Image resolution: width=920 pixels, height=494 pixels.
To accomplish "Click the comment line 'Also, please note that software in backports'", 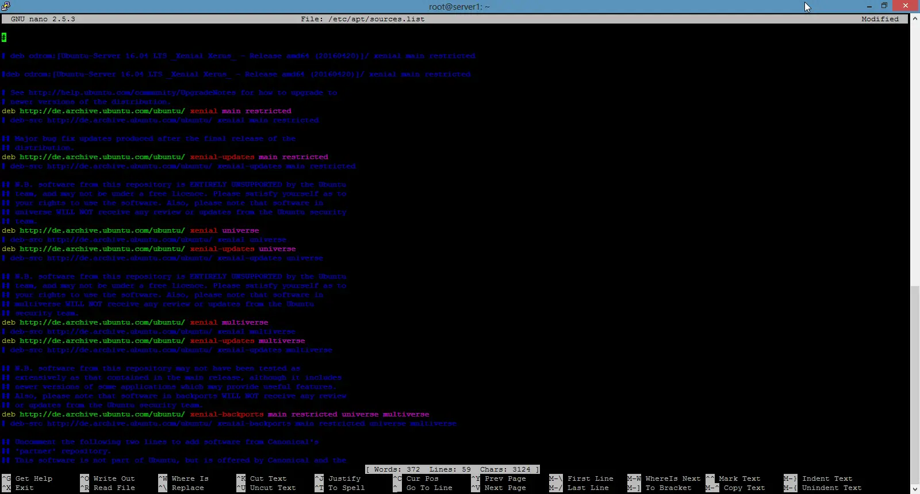I will (174, 396).
